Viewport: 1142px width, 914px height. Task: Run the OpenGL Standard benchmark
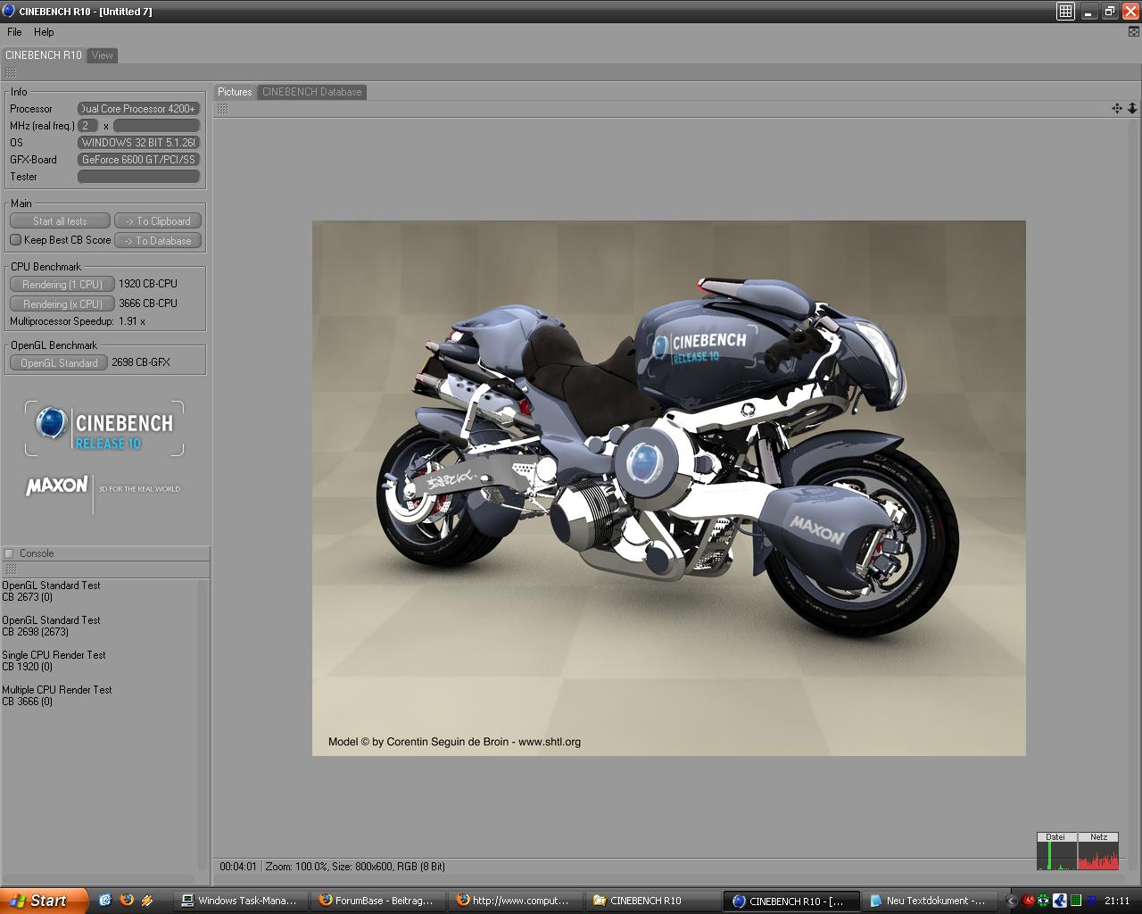tap(59, 363)
